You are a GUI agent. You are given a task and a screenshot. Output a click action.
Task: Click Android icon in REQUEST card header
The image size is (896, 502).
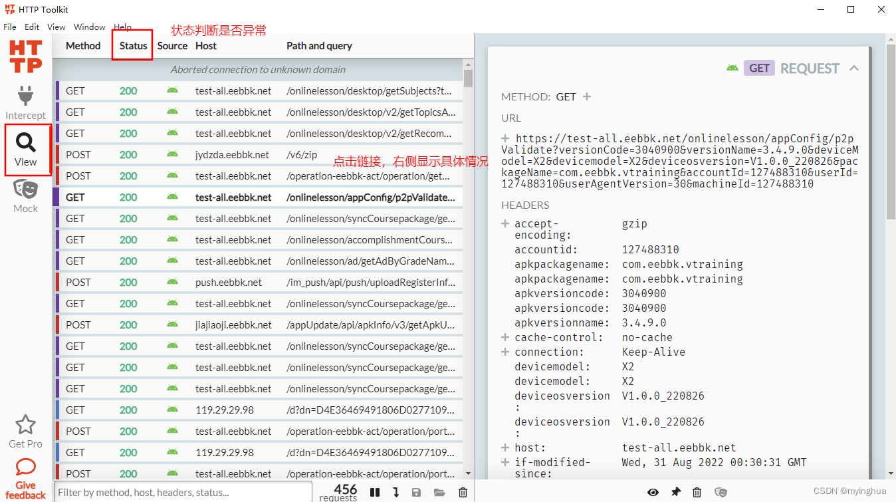tap(732, 68)
